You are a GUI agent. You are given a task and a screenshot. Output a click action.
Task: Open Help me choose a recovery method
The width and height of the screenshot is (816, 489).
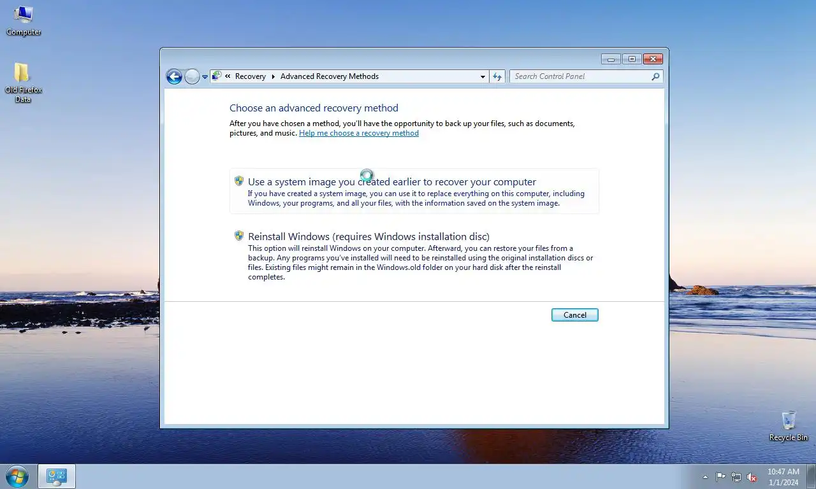[359, 133]
